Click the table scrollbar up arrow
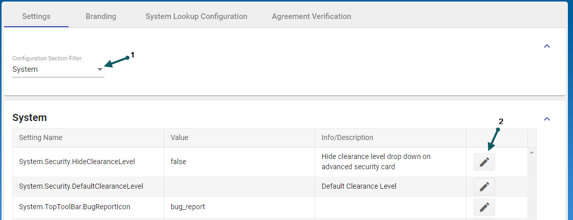This screenshot has height=220, width=573. [531, 152]
